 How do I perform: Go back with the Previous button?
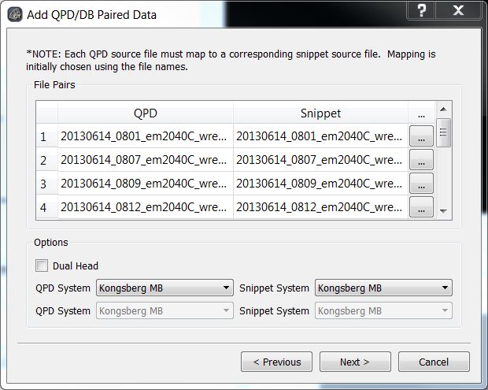(x=276, y=362)
